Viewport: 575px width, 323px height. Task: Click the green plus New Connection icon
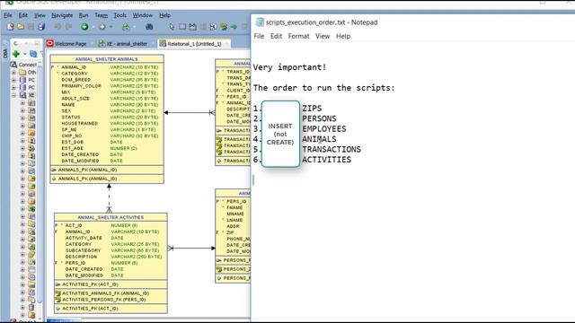coord(16,54)
